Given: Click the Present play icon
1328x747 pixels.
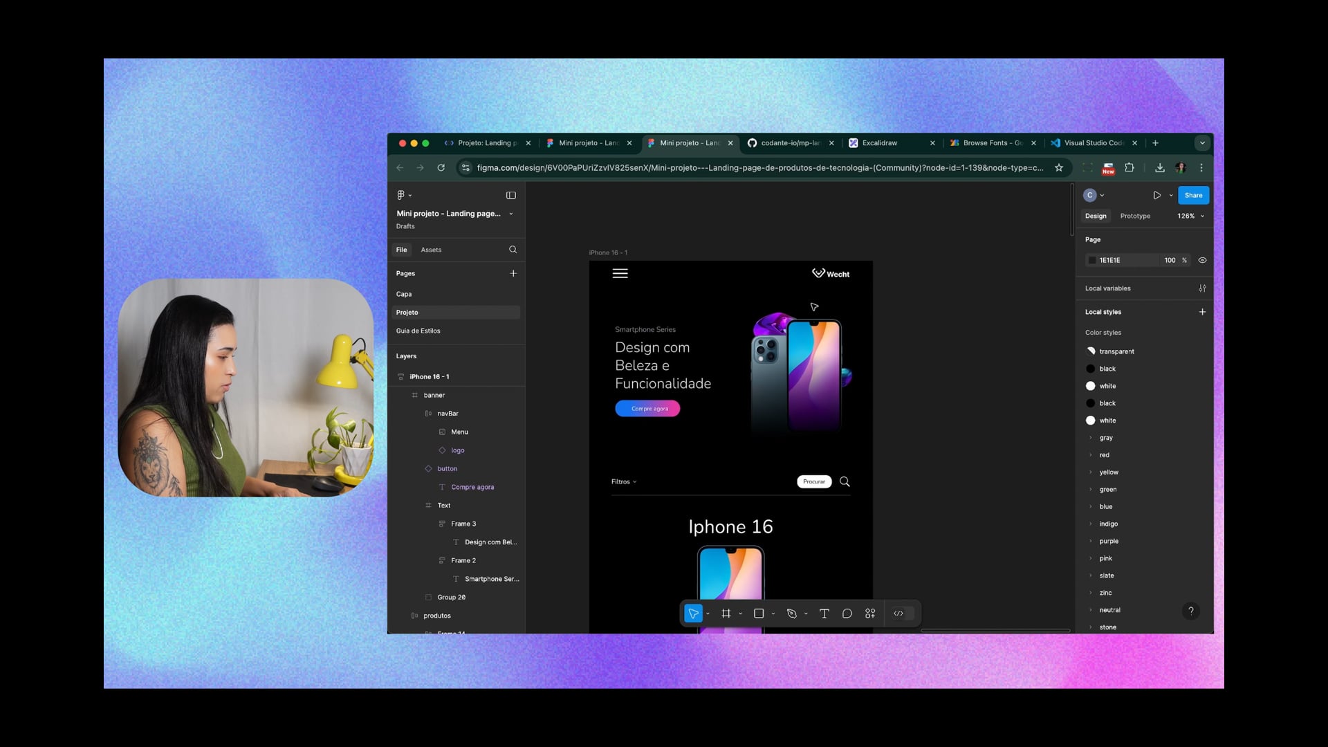Looking at the screenshot, I should (1156, 195).
